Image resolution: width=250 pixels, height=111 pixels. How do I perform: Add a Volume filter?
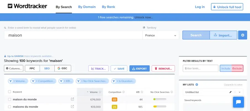click(x=18, y=81)
